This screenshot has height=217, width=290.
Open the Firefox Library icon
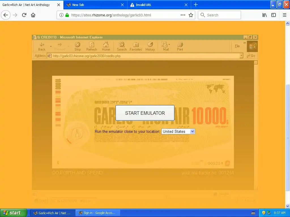pos(265,15)
